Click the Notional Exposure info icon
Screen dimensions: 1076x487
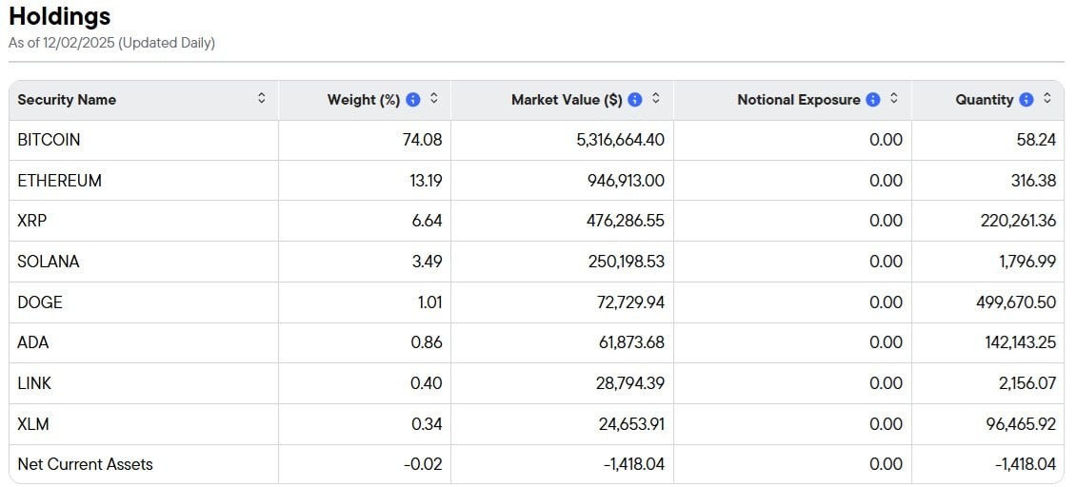click(873, 100)
